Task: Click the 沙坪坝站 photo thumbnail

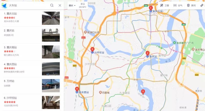Action: [x=51, y=102]
